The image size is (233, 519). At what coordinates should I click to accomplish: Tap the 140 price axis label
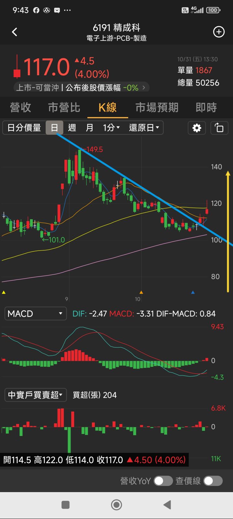[216, 167]
